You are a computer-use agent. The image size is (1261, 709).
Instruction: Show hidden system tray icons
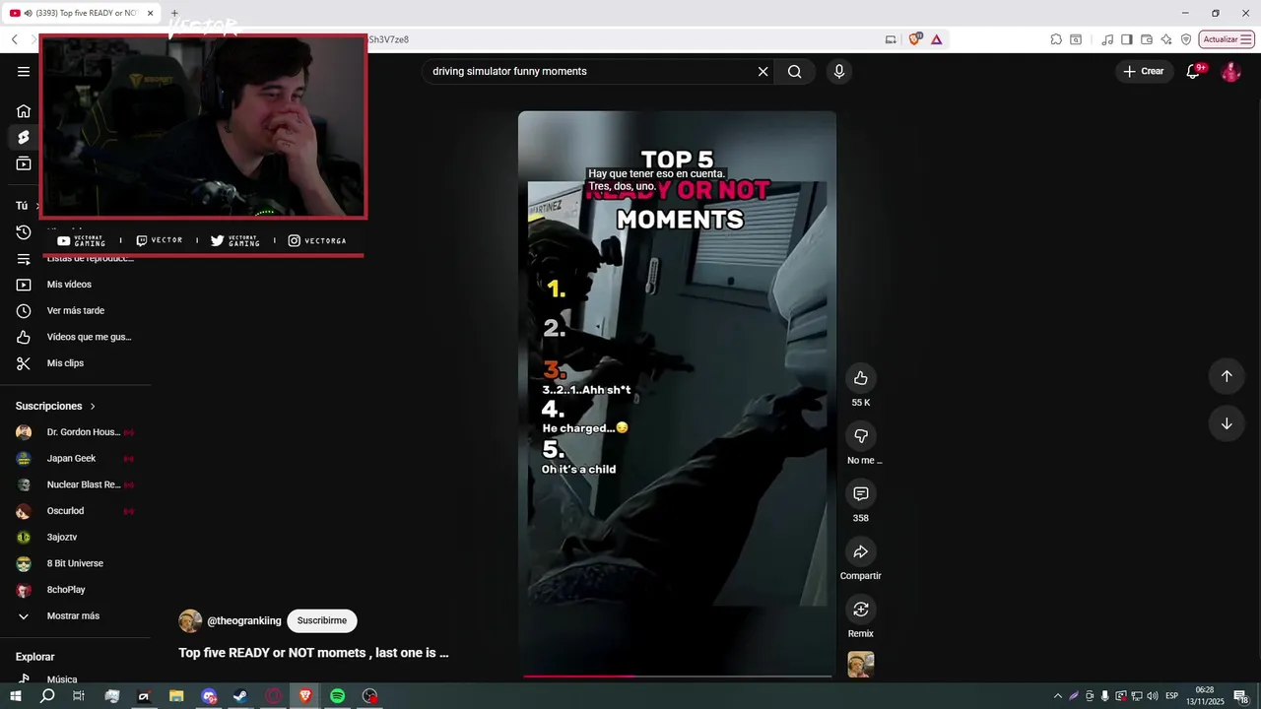click(1058, 696)
